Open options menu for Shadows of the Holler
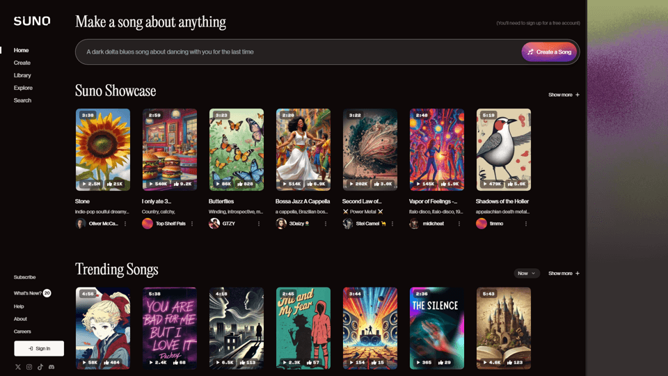The height and width of the screenshot is (376, 668). point(526,224)
